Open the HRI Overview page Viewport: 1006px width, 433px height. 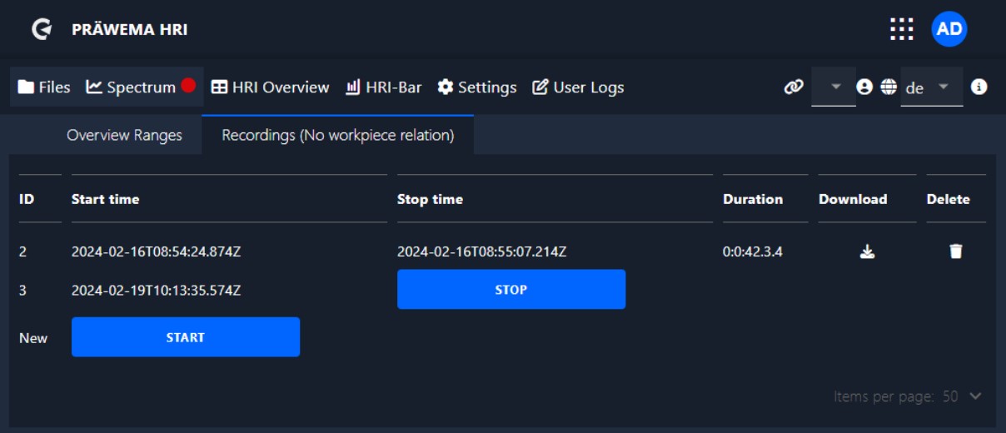(x=270, y=87)
